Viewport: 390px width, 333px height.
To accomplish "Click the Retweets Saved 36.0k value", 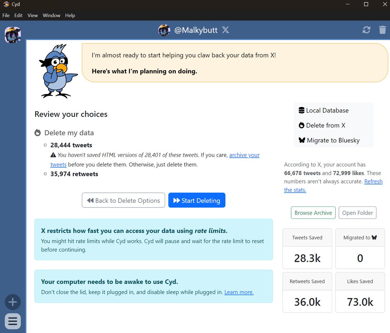I will tap(307, 302).
